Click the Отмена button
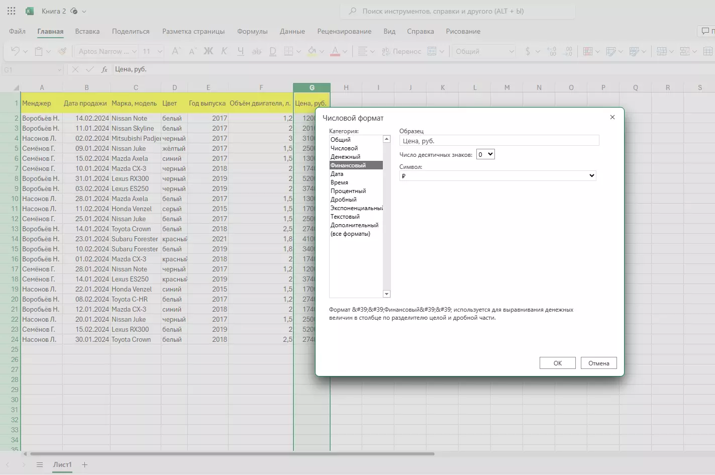The width and height of the screenshot is (715, 475). (x=598, y=363)
